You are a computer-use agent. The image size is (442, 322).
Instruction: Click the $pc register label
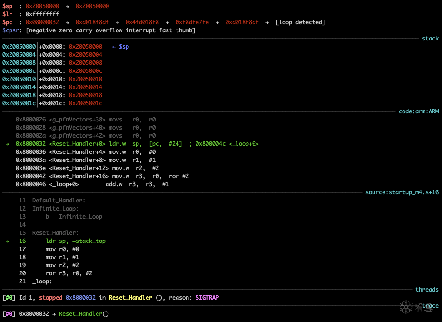[x=7, y=22]
